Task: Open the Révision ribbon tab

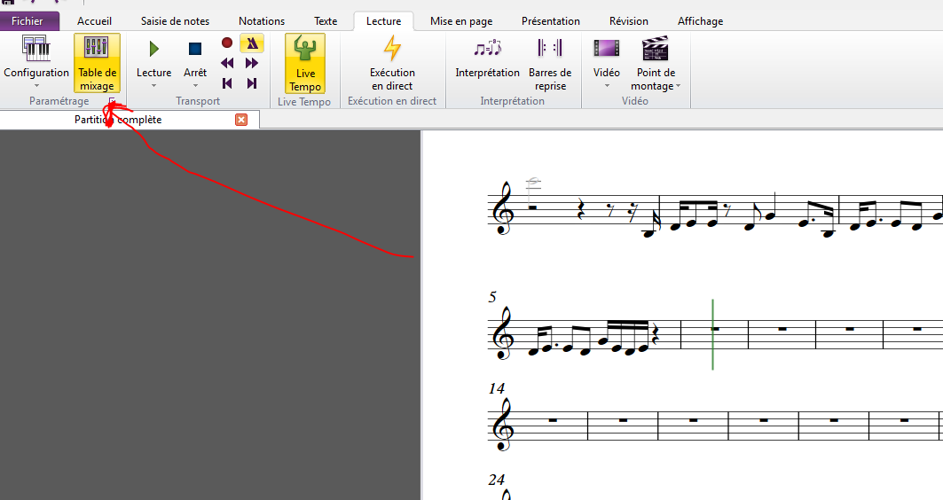Action: click(x=628, y=21)
